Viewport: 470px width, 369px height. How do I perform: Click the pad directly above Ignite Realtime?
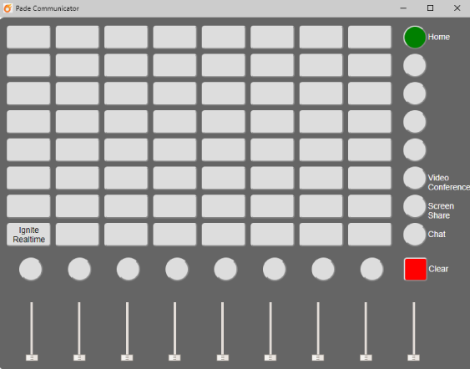(x=28, y=206)
